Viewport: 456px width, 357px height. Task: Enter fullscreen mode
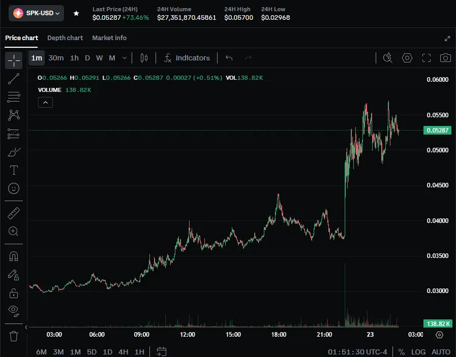click(x=427, y=58)
